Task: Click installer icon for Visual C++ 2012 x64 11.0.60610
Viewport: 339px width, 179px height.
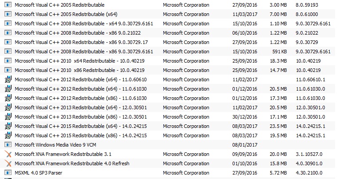Action: tap(8, 80)
